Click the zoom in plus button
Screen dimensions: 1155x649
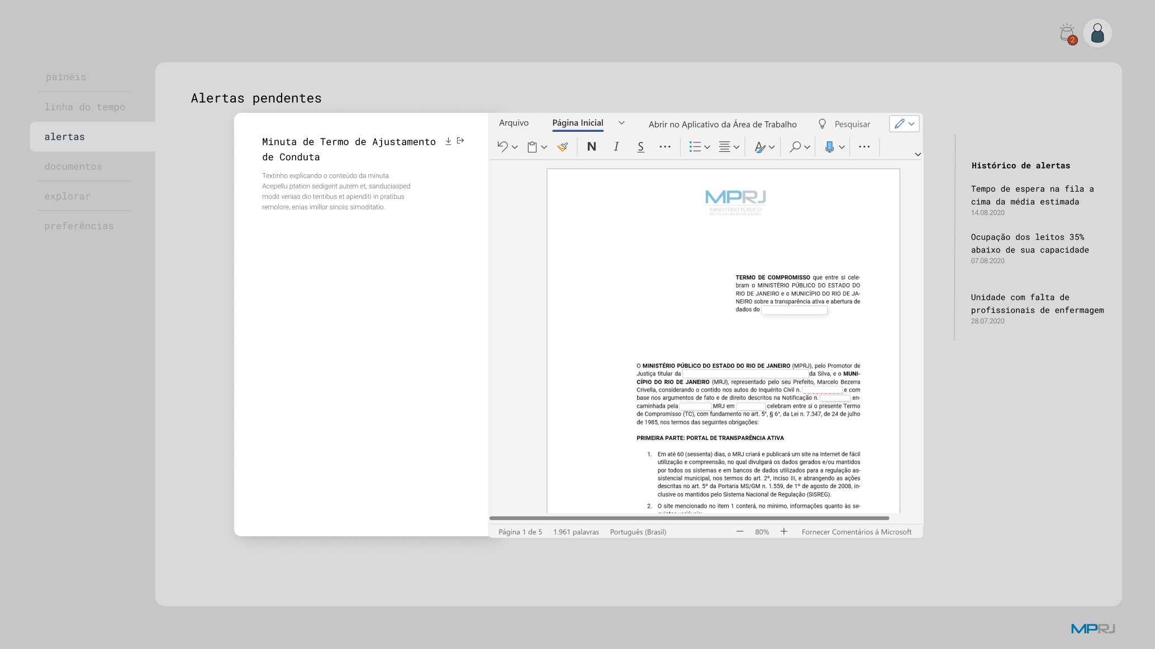pos(783,532)
